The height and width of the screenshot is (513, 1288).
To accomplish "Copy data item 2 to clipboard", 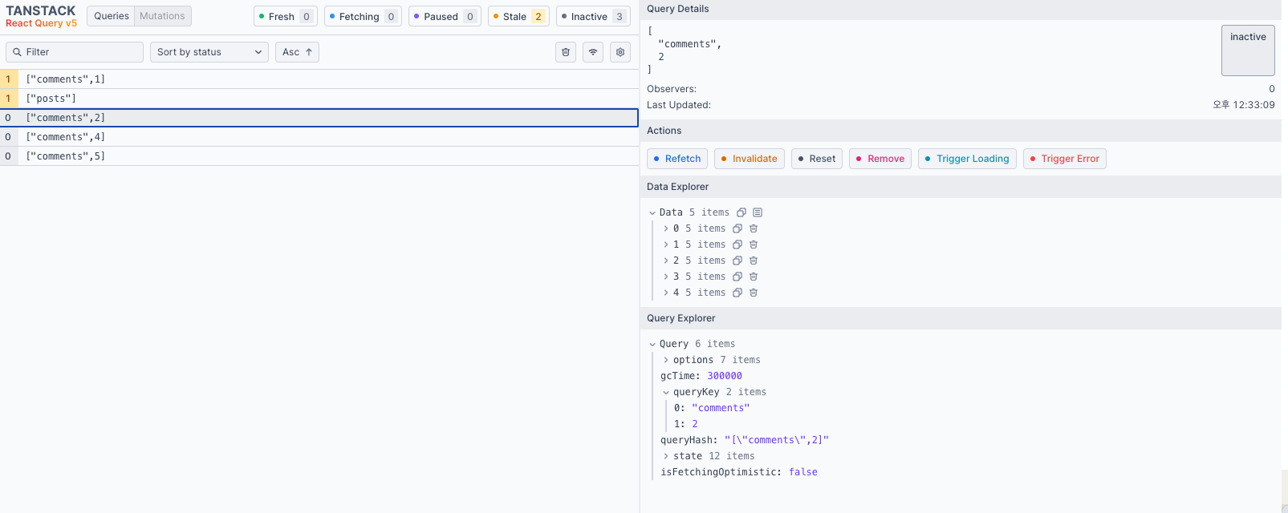I will 737,261.
